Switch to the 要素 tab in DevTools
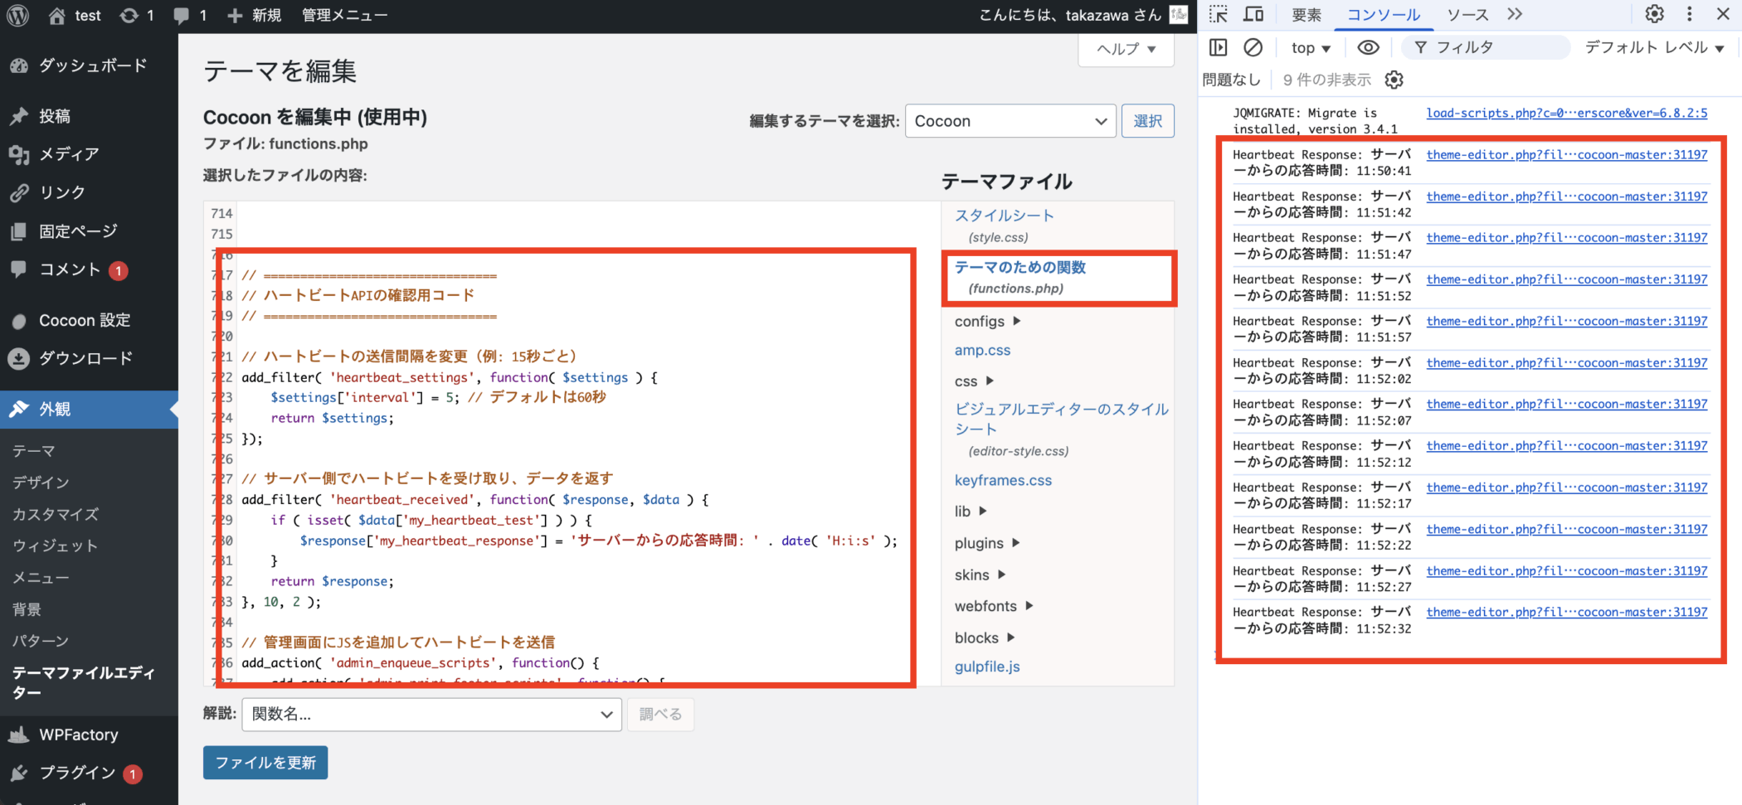The height and width of the screenshot is (805, 1742). tap(1306, 15)
